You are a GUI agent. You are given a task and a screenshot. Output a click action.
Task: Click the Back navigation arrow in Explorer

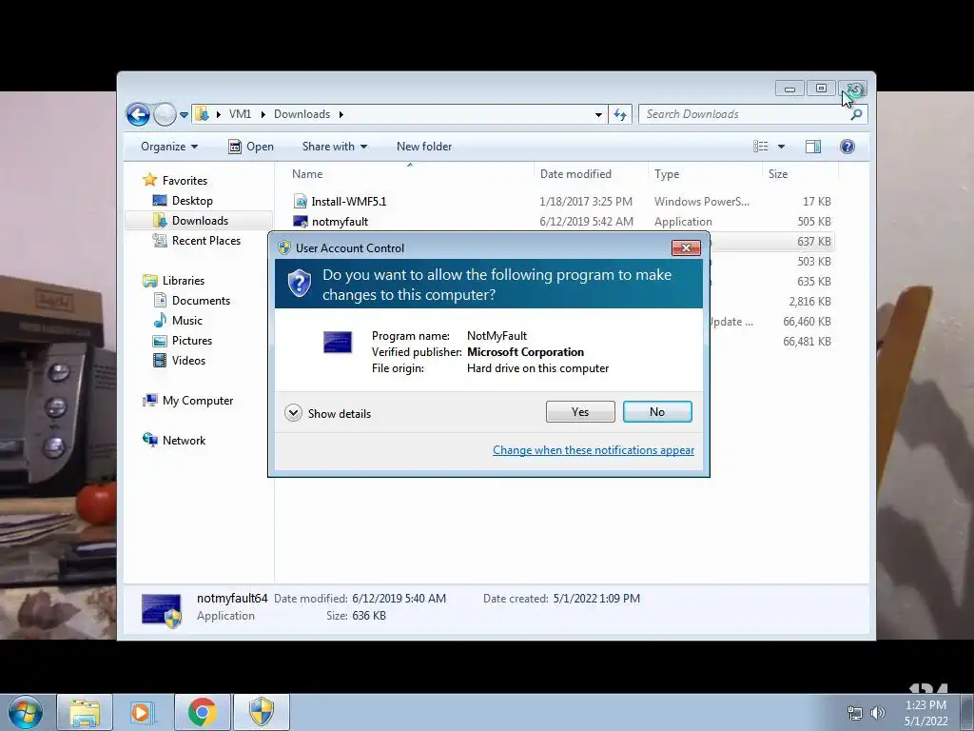pos(138,114)
